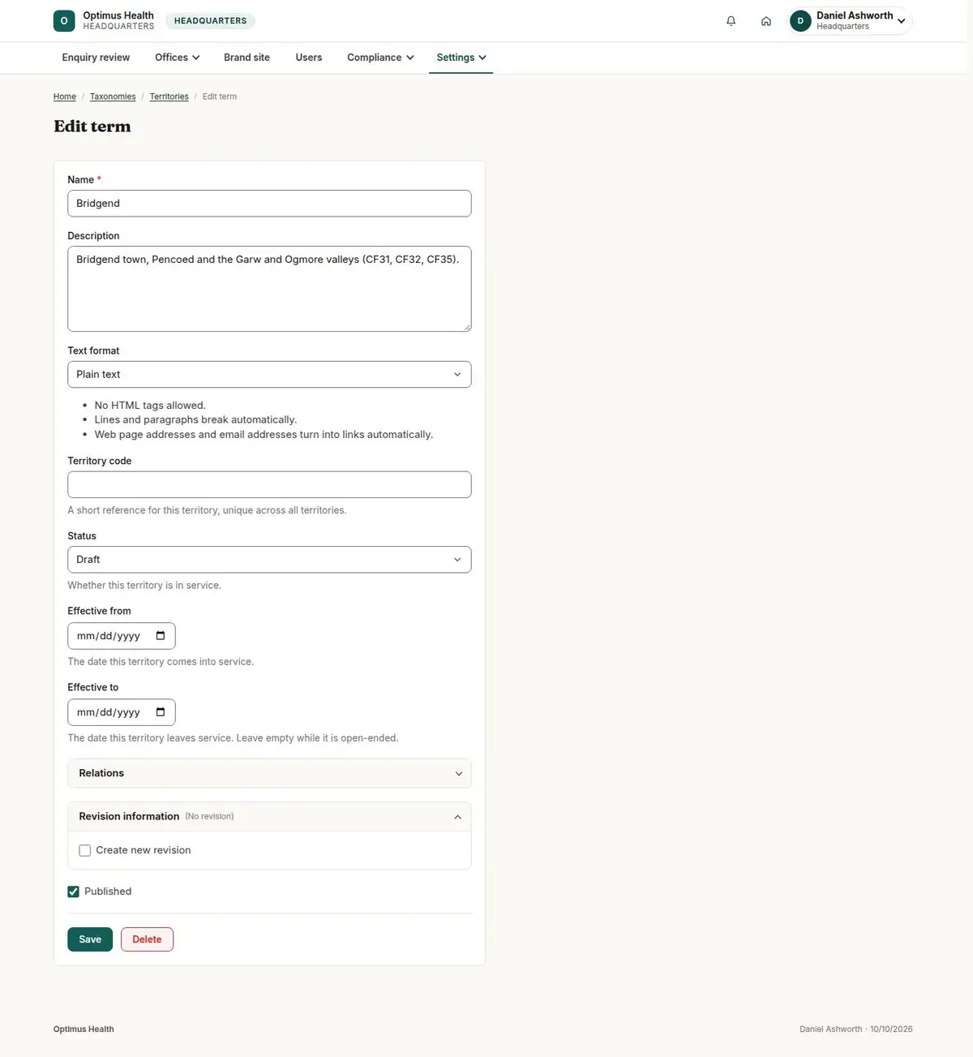
Task: Open the notifications bell
Action: (731, 21)
